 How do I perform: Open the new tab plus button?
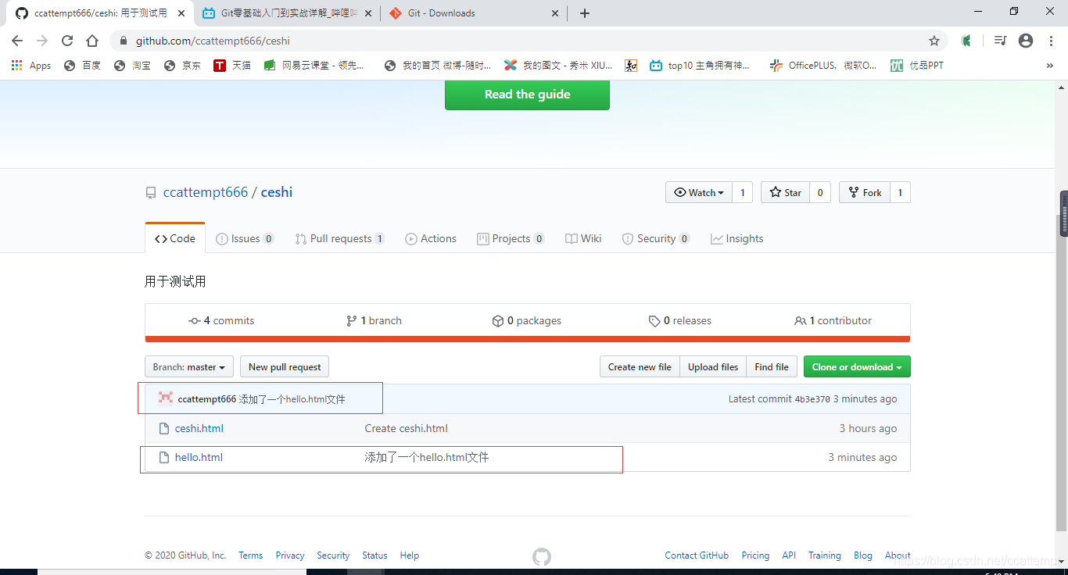[x=585, y=13]
